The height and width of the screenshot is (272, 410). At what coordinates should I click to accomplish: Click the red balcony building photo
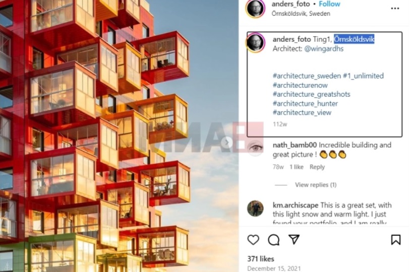tap(119, 136)
